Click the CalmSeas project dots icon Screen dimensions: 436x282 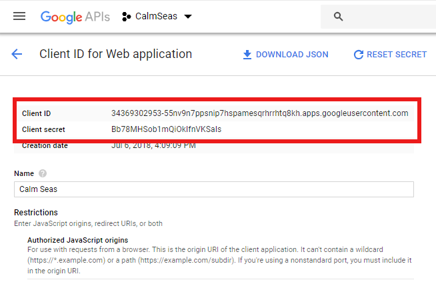point(127,17)
